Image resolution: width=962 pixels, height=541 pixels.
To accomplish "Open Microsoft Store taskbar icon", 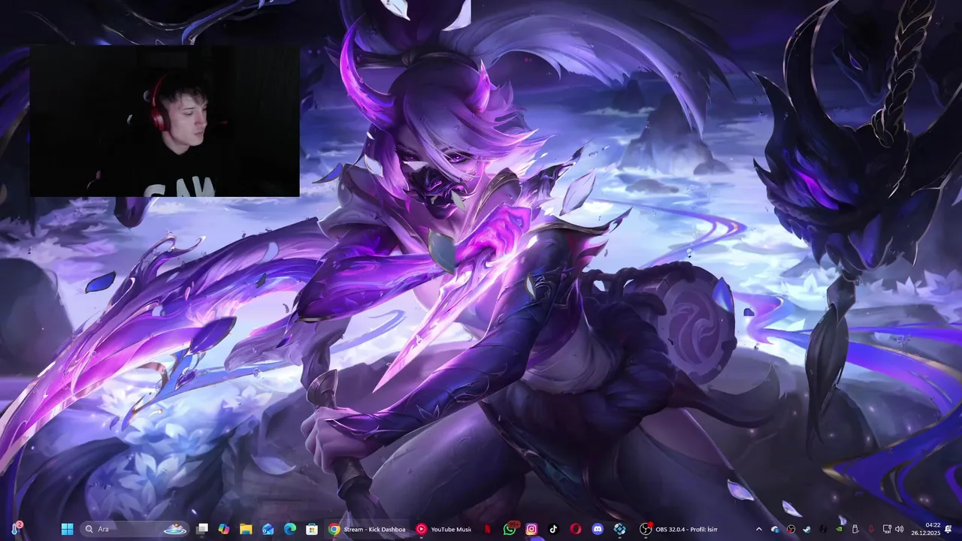I will tap(311, 529).
